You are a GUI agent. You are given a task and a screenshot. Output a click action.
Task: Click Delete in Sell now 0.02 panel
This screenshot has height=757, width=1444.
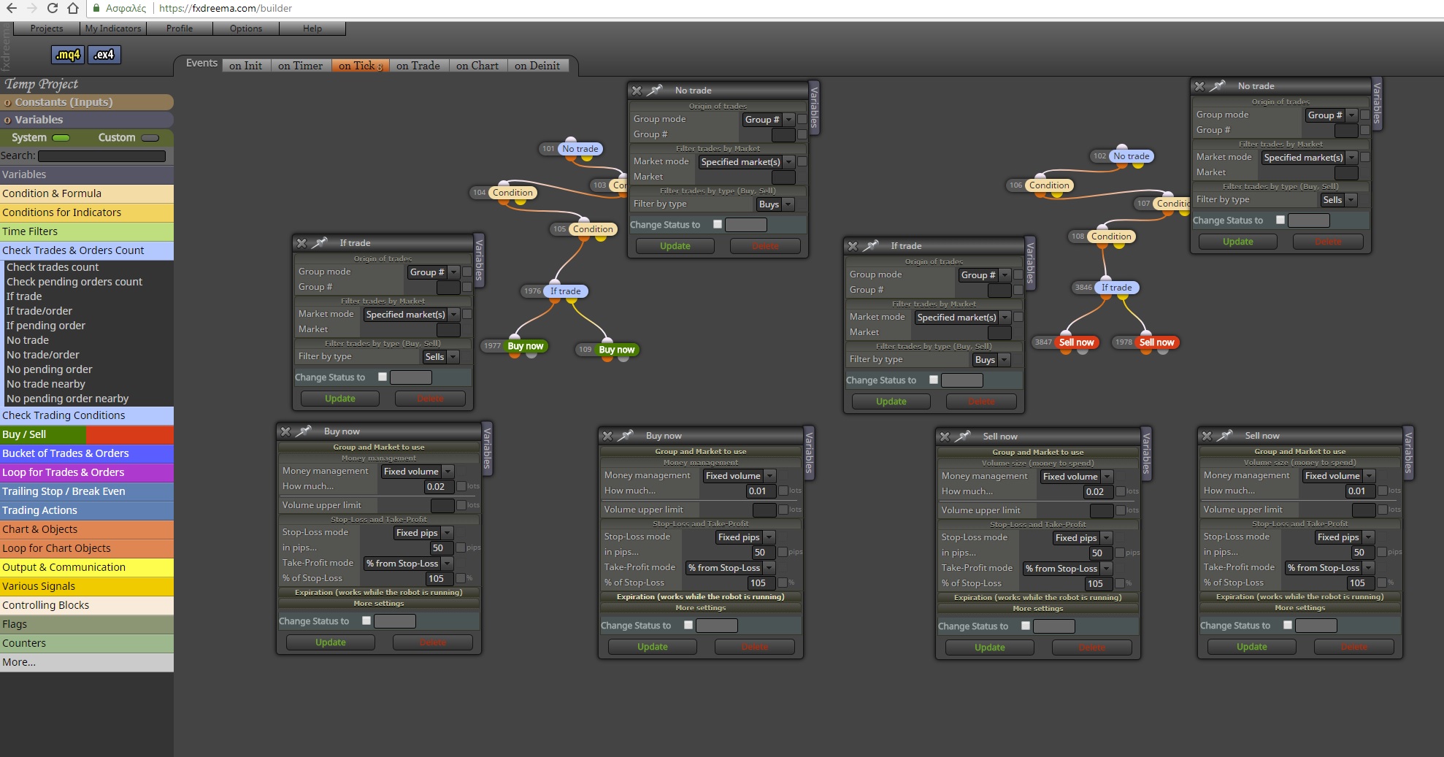(x=1092, y=648)
